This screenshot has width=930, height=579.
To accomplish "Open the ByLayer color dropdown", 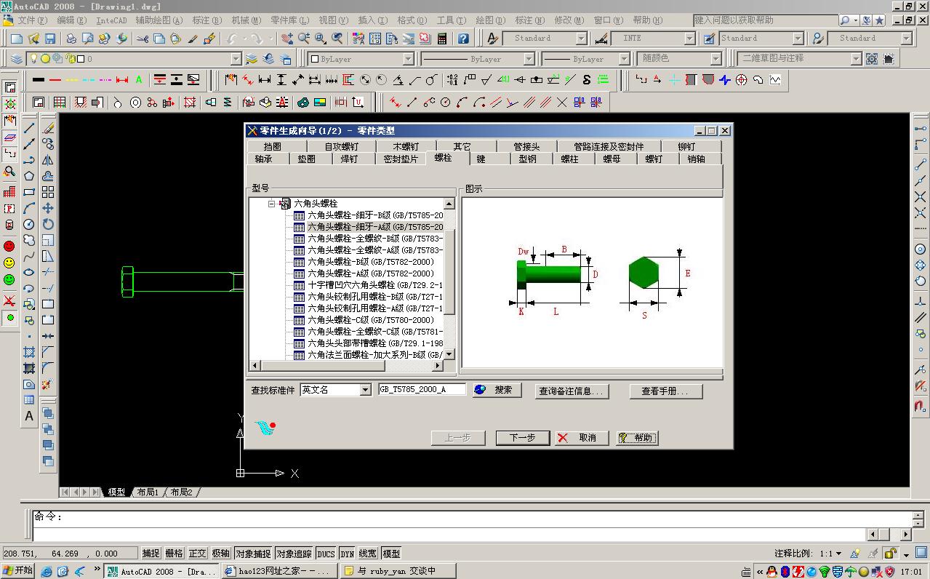I will (409, 59).
